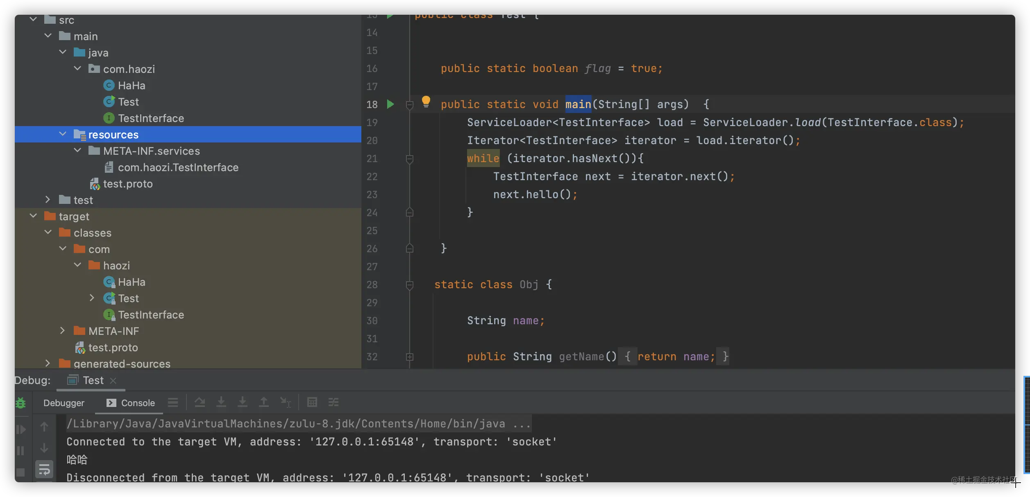Click the yellow lightbulb intention icon
Image resolution: width=1030 pixels, height=497 pixels.
[426, 101]
